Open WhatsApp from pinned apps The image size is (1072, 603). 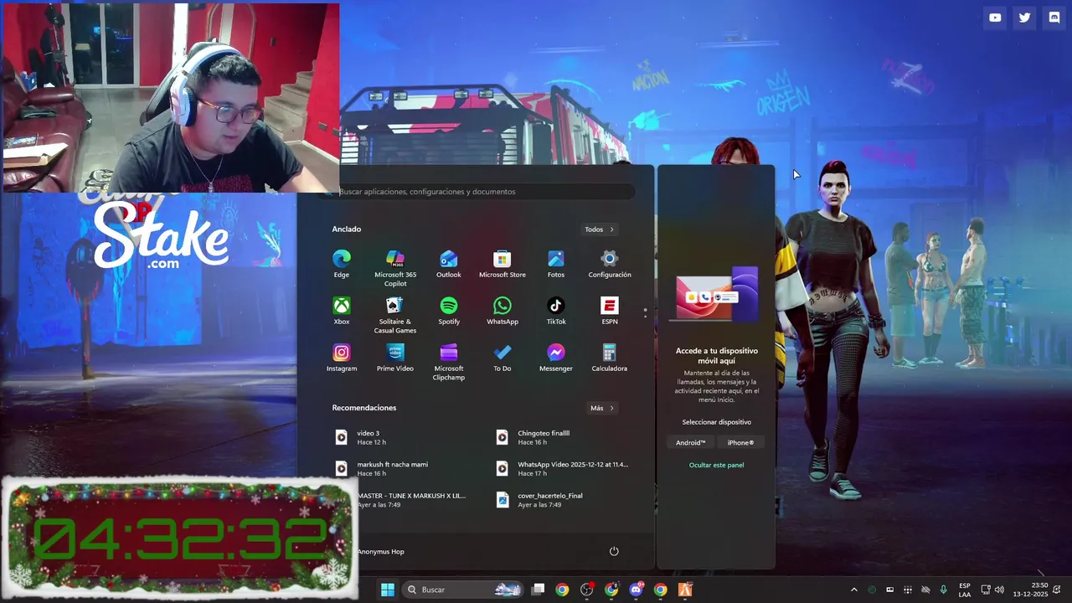[x=502, y=311]
